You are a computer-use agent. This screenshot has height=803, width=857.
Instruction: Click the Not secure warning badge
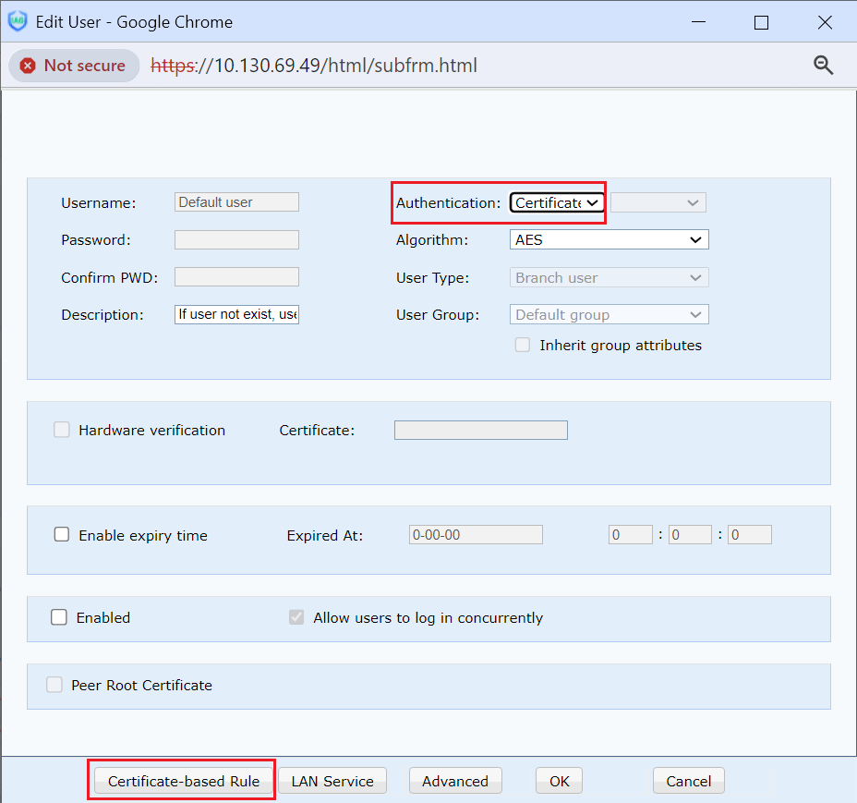pyautogui.click(x=73, y=66)
